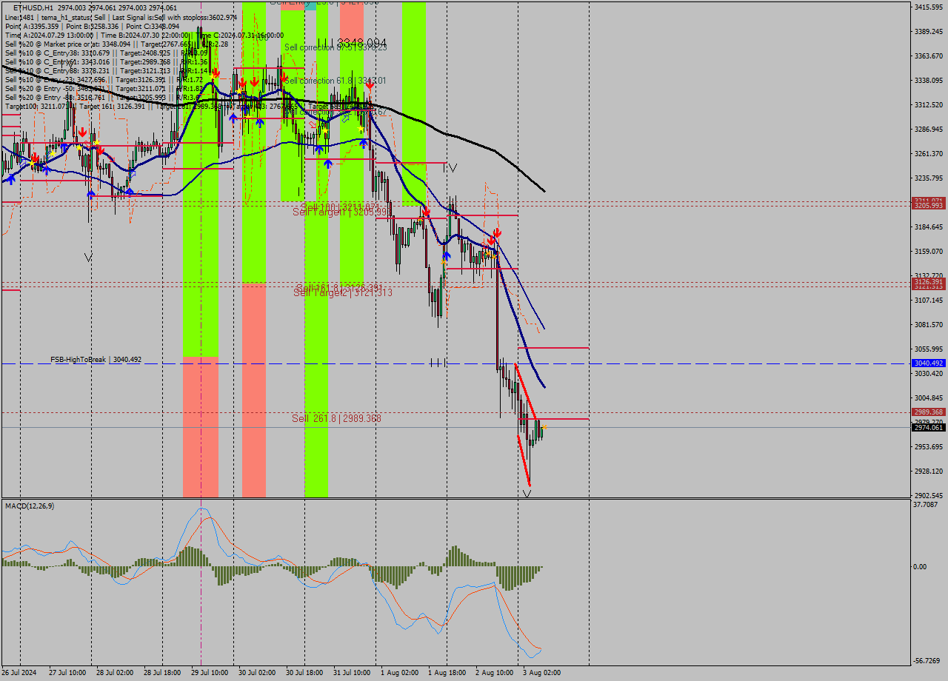
Task: Click the 'FSB-HighToBreak | 3040.492' label
Action: pos(96,360)
